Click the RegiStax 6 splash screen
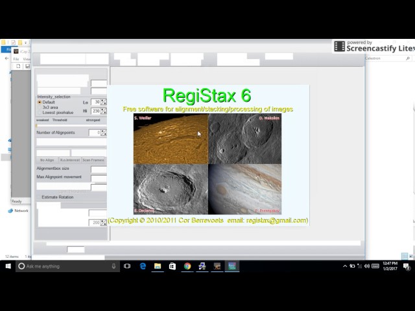 (x=207, y=155)
